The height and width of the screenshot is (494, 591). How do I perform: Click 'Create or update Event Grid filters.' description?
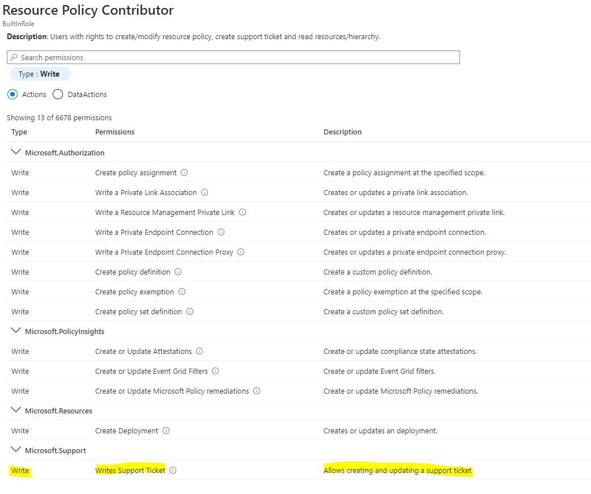pos(379,371)
